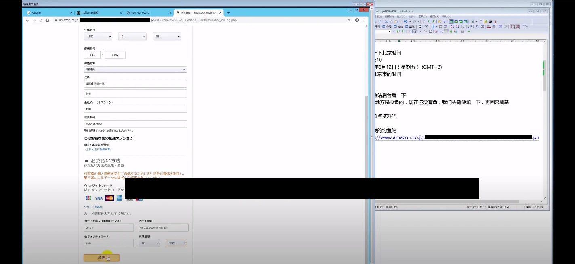Click the postal code field 811
575x264 pixels.
(92, 55)
